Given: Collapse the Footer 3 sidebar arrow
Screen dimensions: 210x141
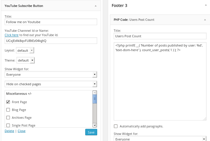Looking at the screenshot, I should click(x=204, y=5).
